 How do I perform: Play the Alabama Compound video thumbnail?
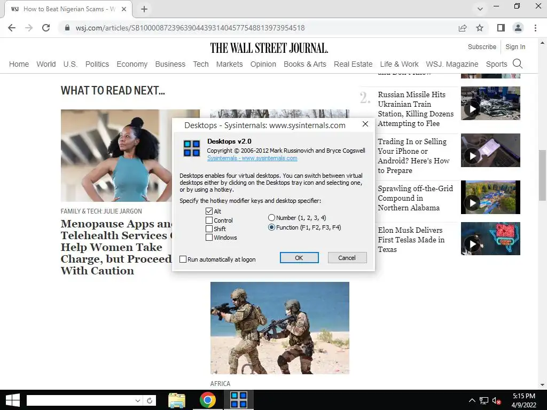coord(490,198)
